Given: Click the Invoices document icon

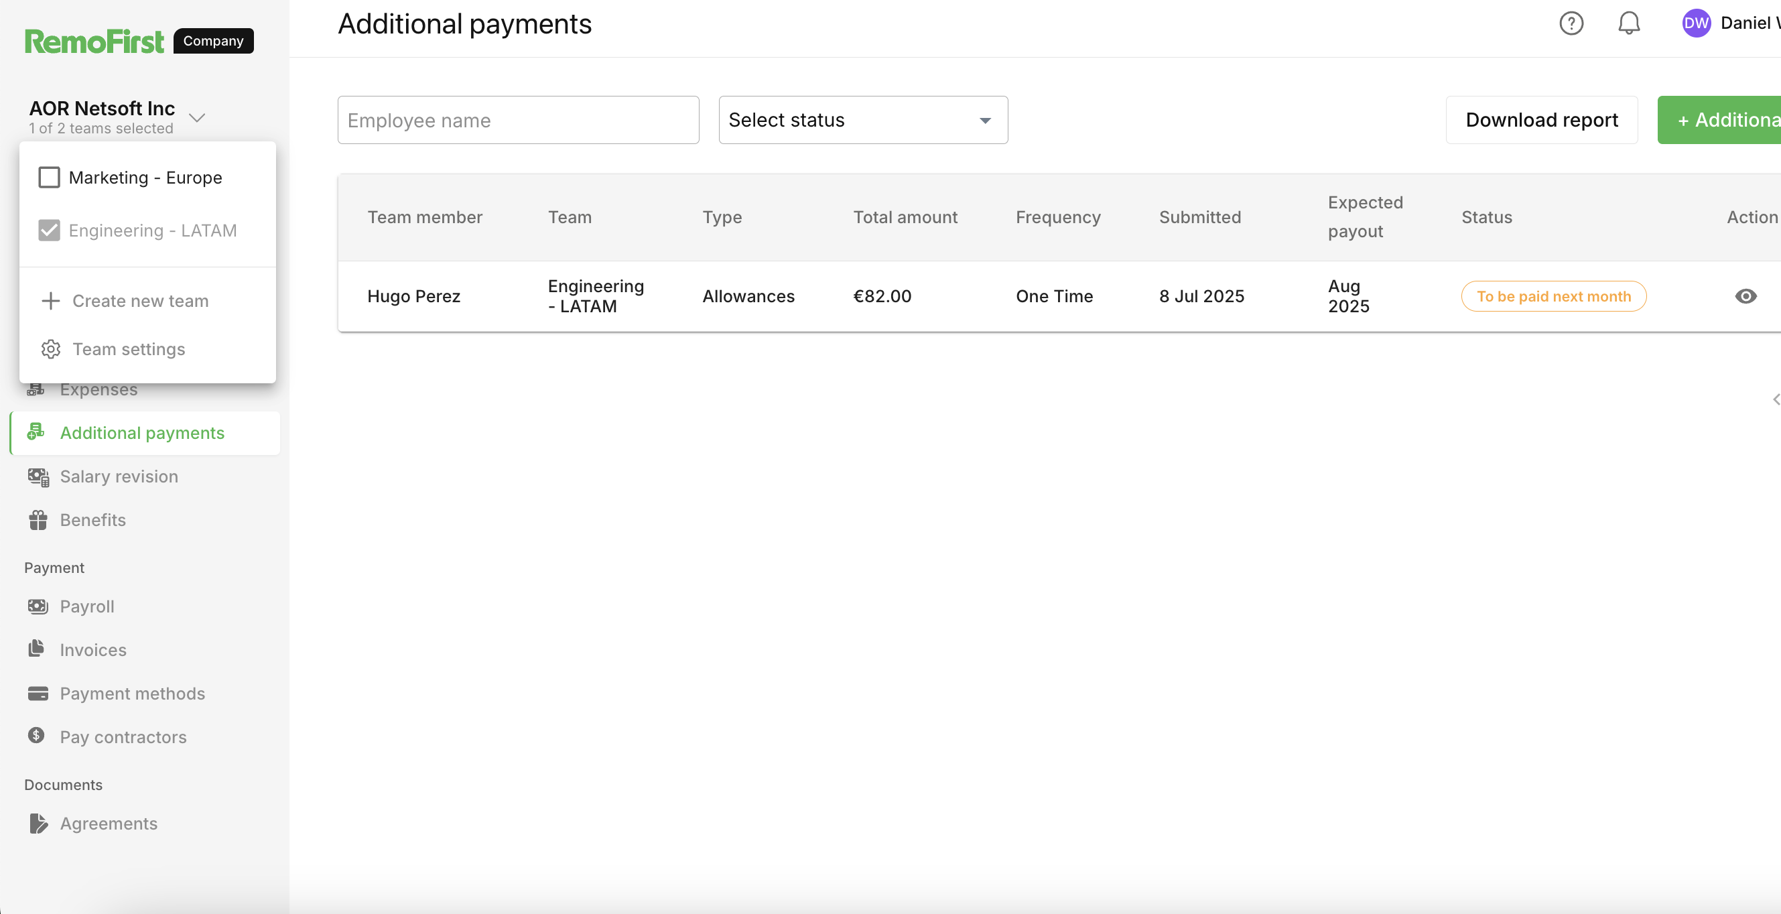Looking at the screenshot, I should pyautogui.click(x=37, y=649).
